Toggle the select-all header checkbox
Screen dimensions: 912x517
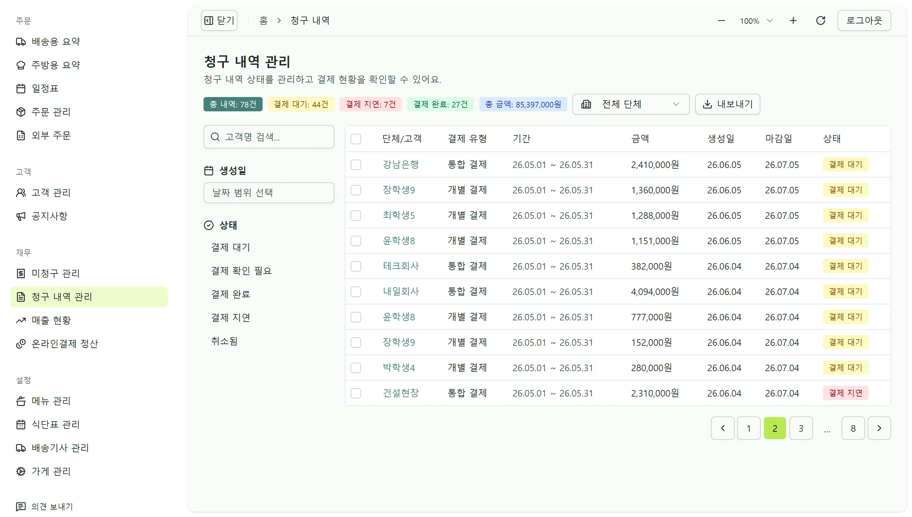pos(356,139)
